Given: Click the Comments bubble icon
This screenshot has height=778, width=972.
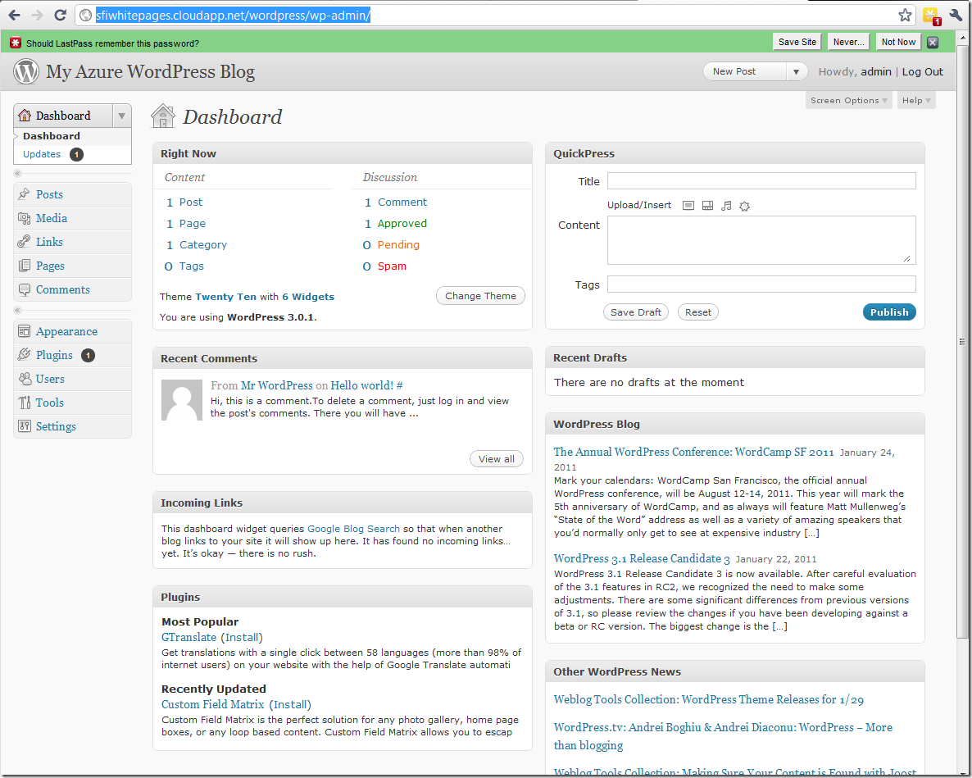Looking at the screenshot, I should (x=24, y=289).
